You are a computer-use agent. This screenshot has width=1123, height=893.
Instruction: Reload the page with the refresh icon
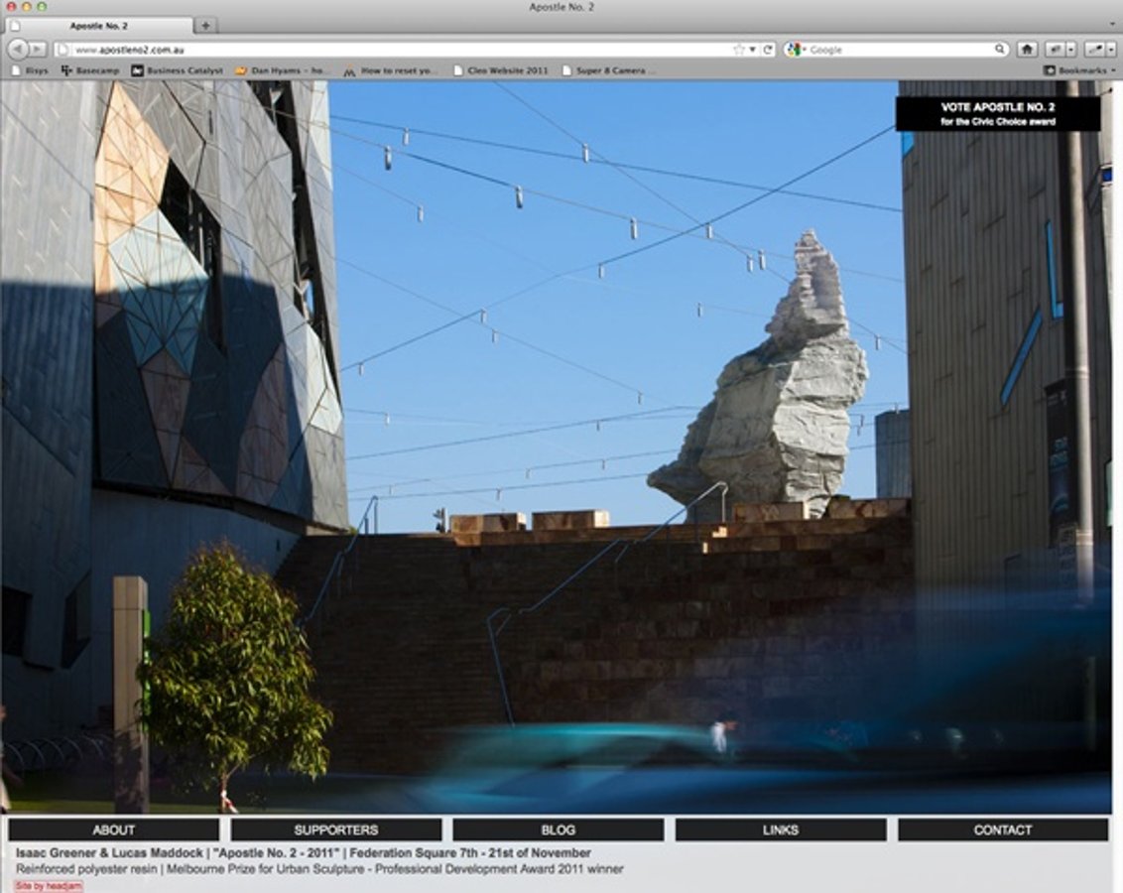click(767, 49)
